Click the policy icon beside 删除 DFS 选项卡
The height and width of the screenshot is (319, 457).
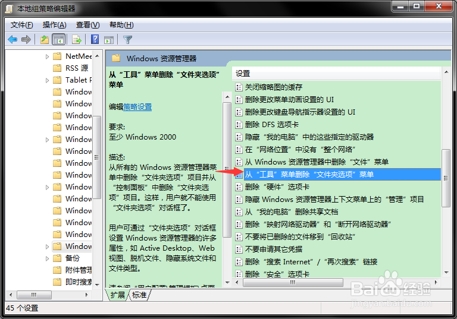point(239,125)
